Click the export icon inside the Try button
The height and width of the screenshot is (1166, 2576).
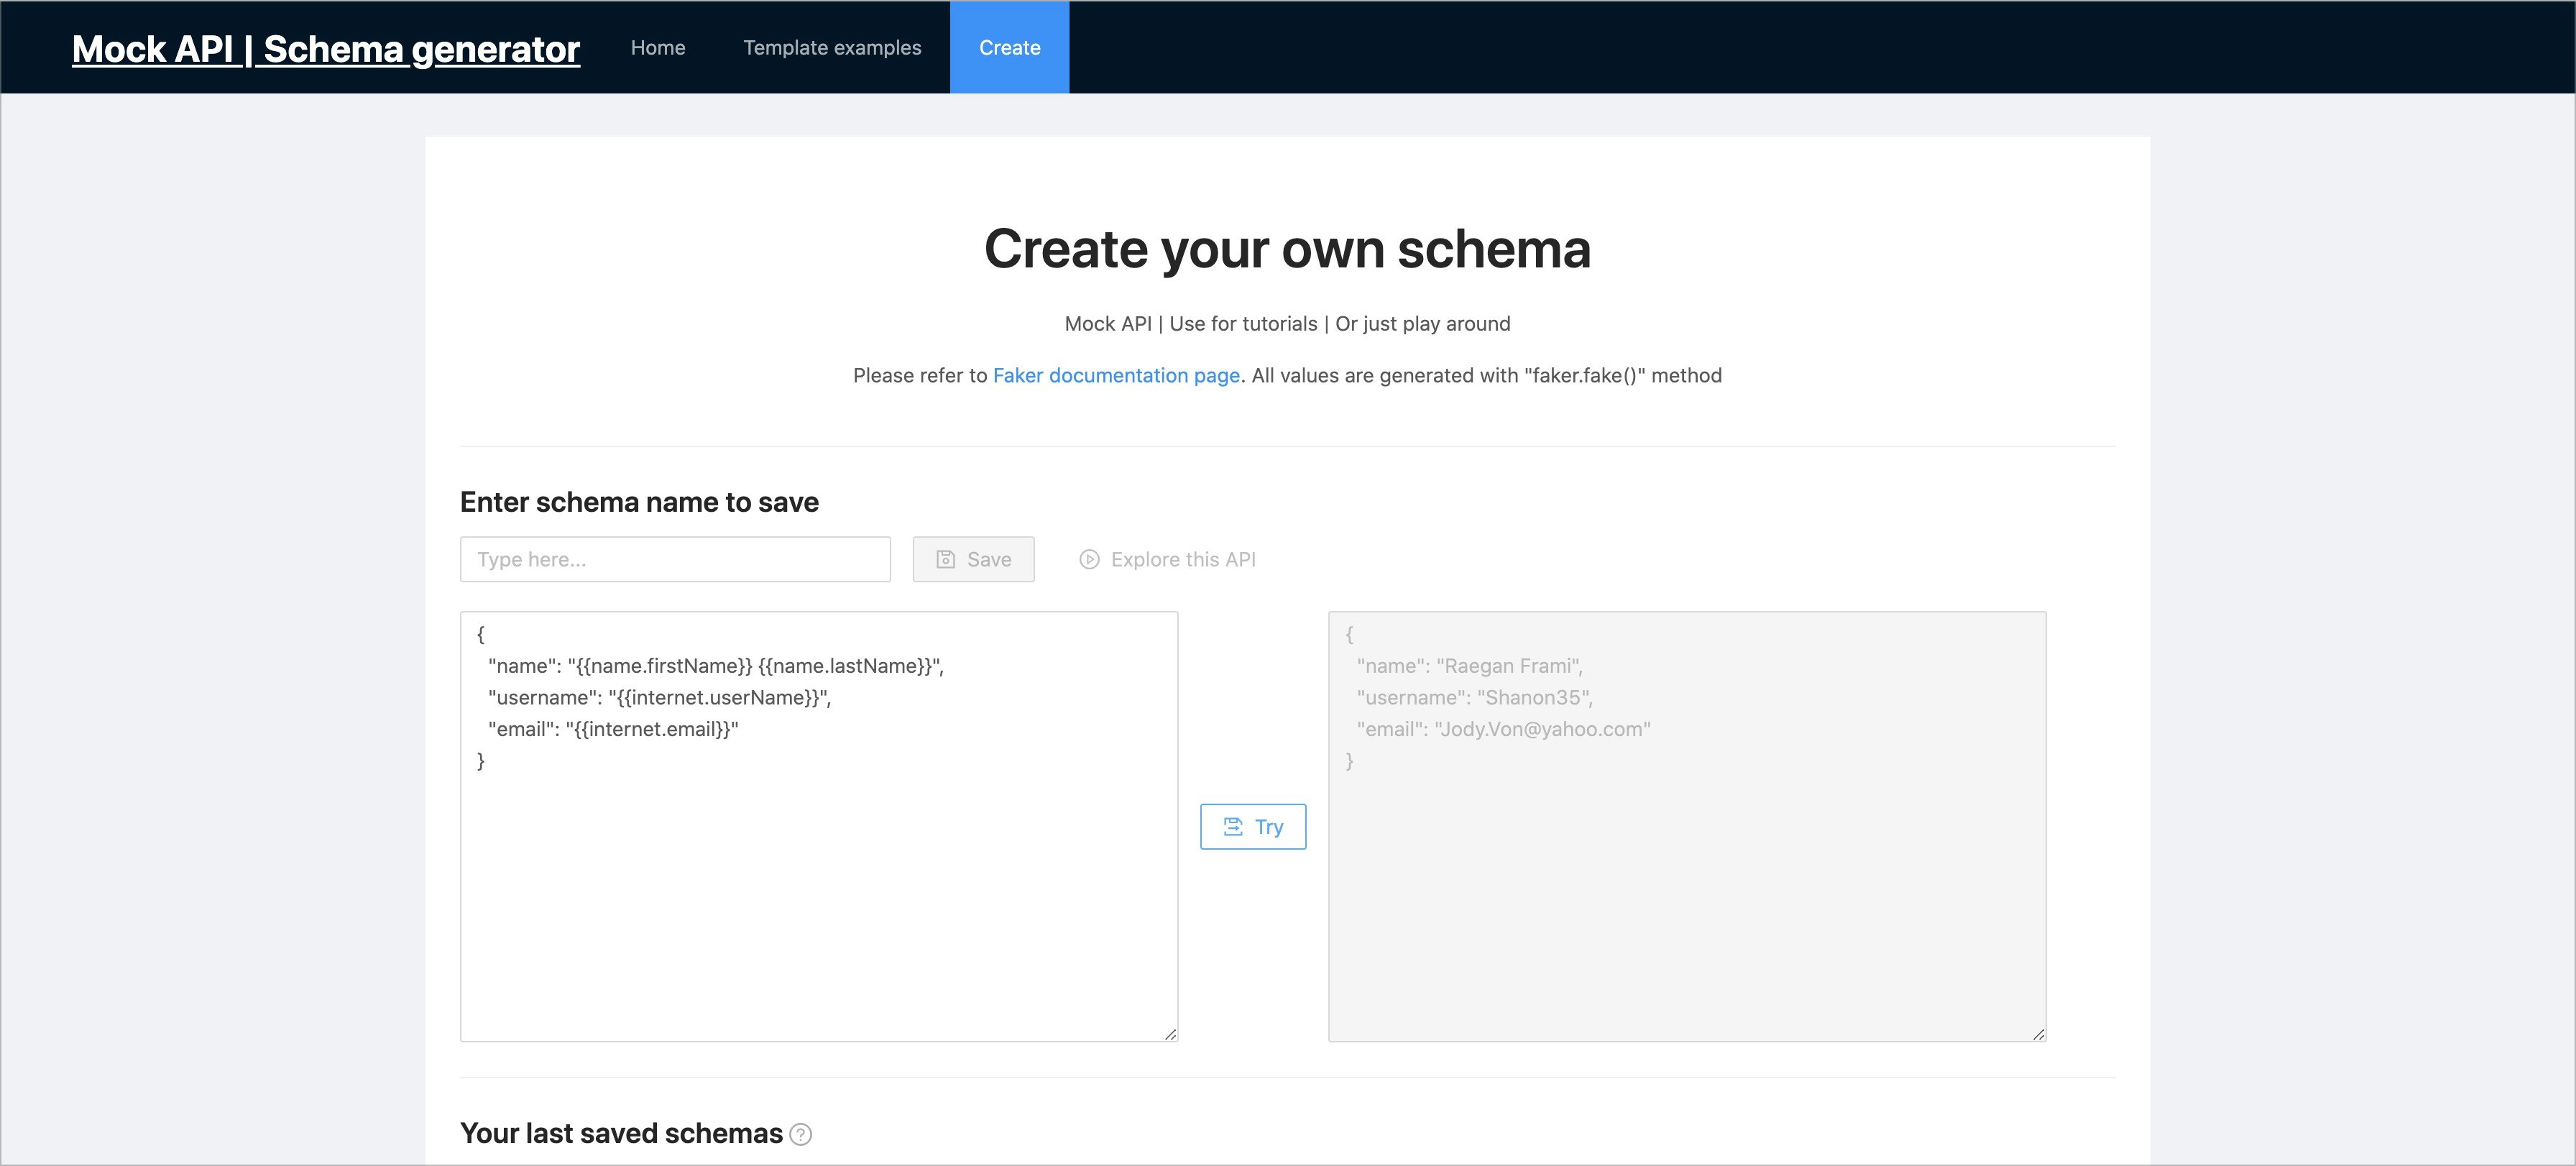pos(1234,827)
